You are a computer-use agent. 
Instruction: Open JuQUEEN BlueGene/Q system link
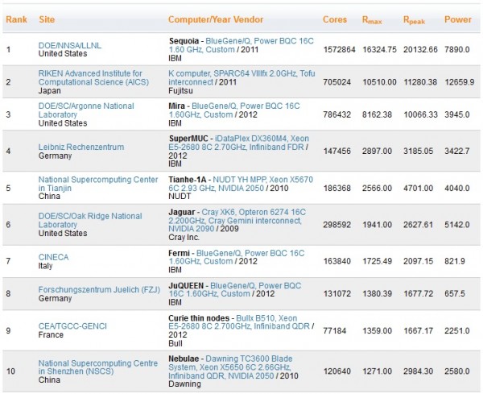pyautogui.click(x=235, y=289)
